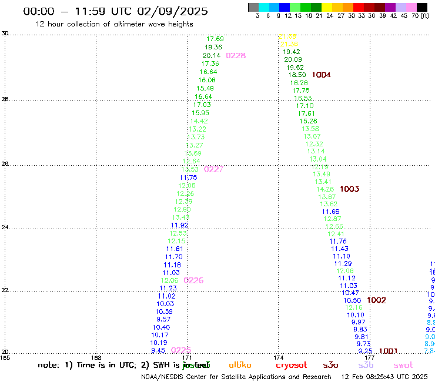This screenshot has width=435, height=382.
Task: Click the wave height value '9.57'
Action: click(163, 319)
